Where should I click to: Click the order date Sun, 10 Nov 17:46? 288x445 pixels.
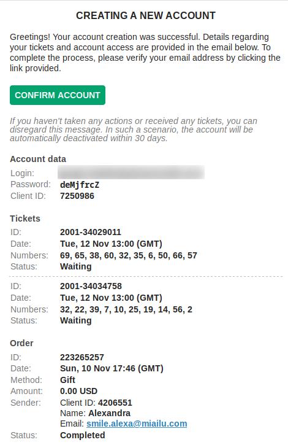coord(112,368)
